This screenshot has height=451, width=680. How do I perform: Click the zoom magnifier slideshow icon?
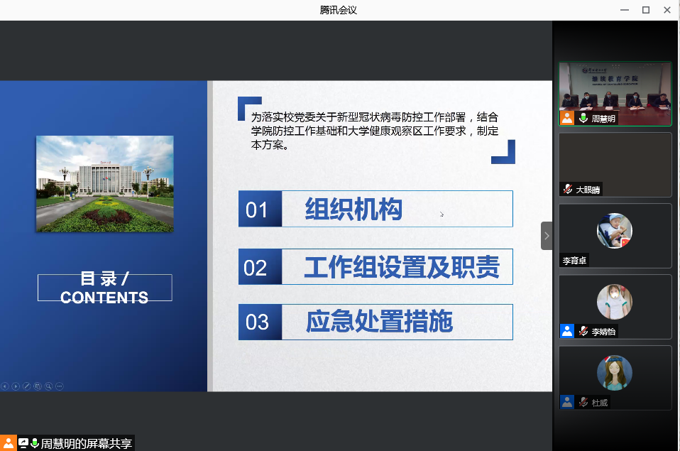[x=48, y=386]
